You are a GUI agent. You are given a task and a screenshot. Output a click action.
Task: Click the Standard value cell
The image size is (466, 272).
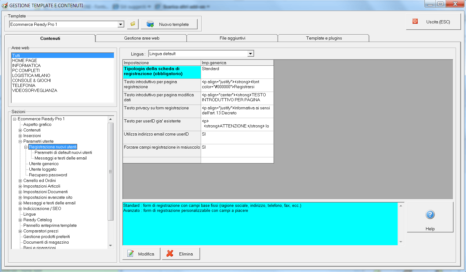237,72
